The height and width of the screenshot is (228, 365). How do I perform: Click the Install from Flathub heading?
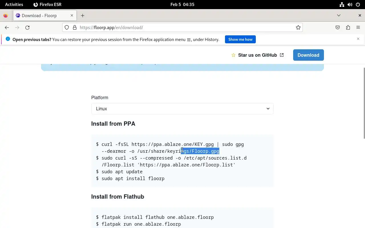(x=117, y=197)
